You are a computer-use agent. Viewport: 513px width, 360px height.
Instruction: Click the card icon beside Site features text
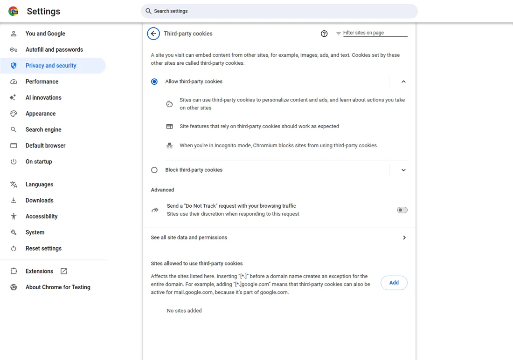point(169,126)
